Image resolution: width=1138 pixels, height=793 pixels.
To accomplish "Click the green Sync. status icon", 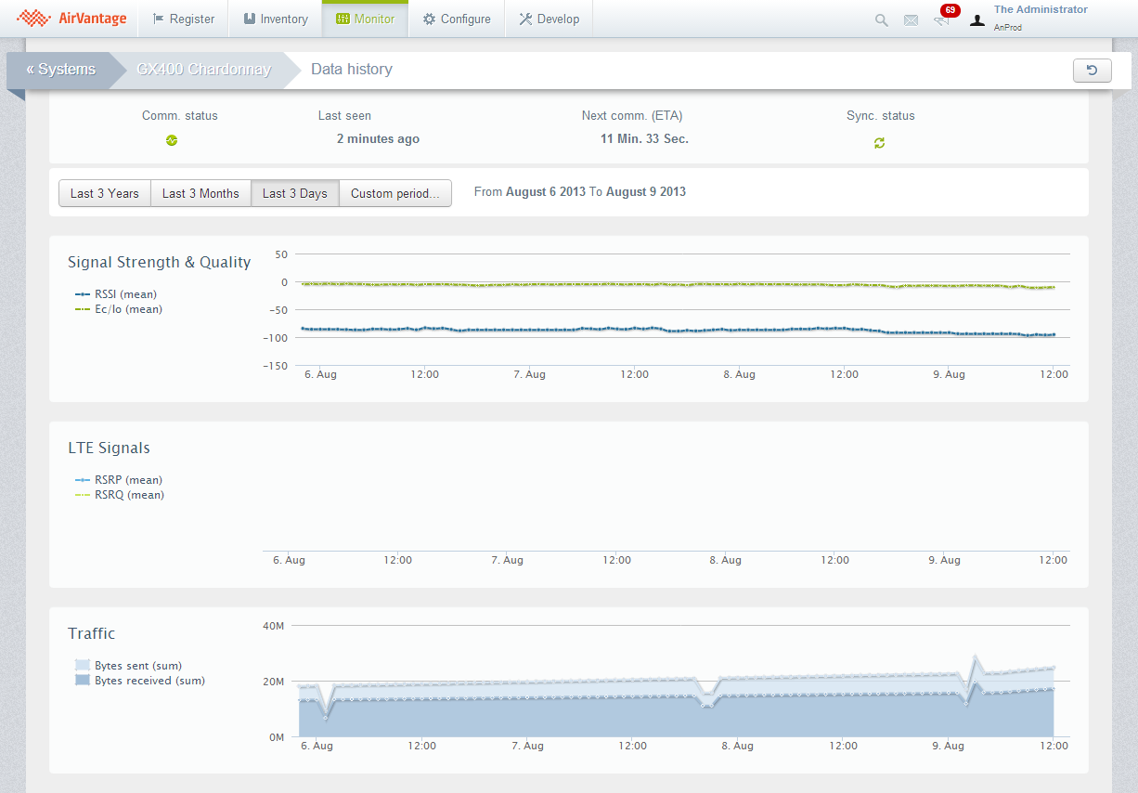I will click(x=879, y=143).
